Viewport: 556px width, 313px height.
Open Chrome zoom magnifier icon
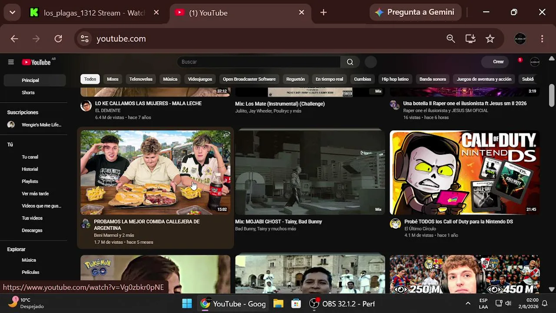(451, 39)
